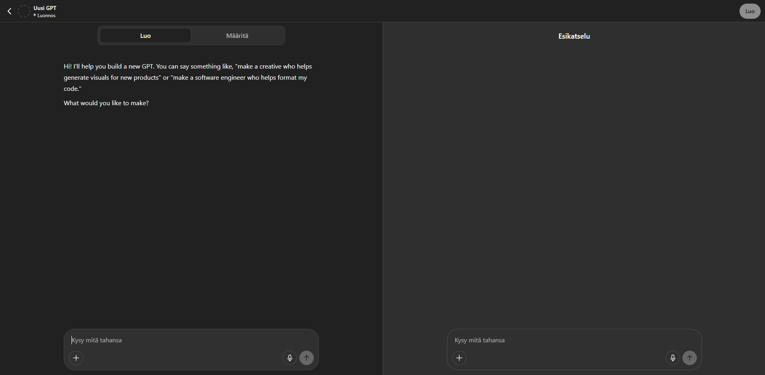Focus the Esikatselu 'Kysy mitä tahansa' input
The height and width of the screenshot is (375, 765).
(x=574, y=340)
